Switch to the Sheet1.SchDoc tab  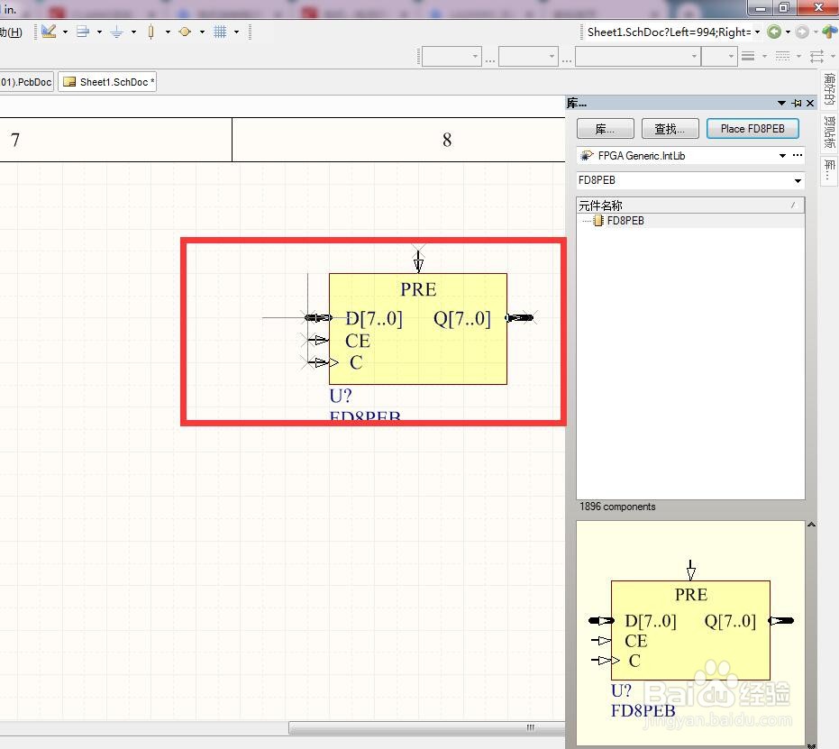click(107, 82)
